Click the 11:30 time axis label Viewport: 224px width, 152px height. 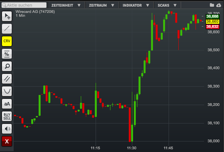coord(132,148)
